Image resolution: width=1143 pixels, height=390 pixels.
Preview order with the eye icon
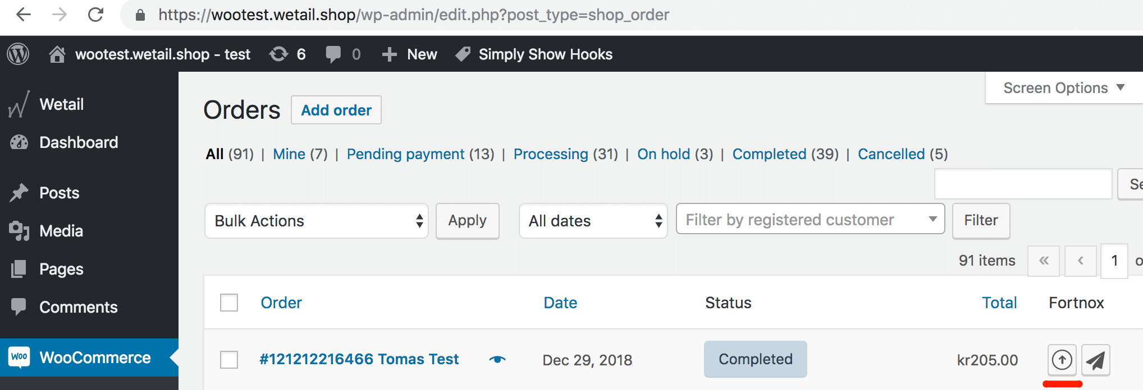coord(497,359)
